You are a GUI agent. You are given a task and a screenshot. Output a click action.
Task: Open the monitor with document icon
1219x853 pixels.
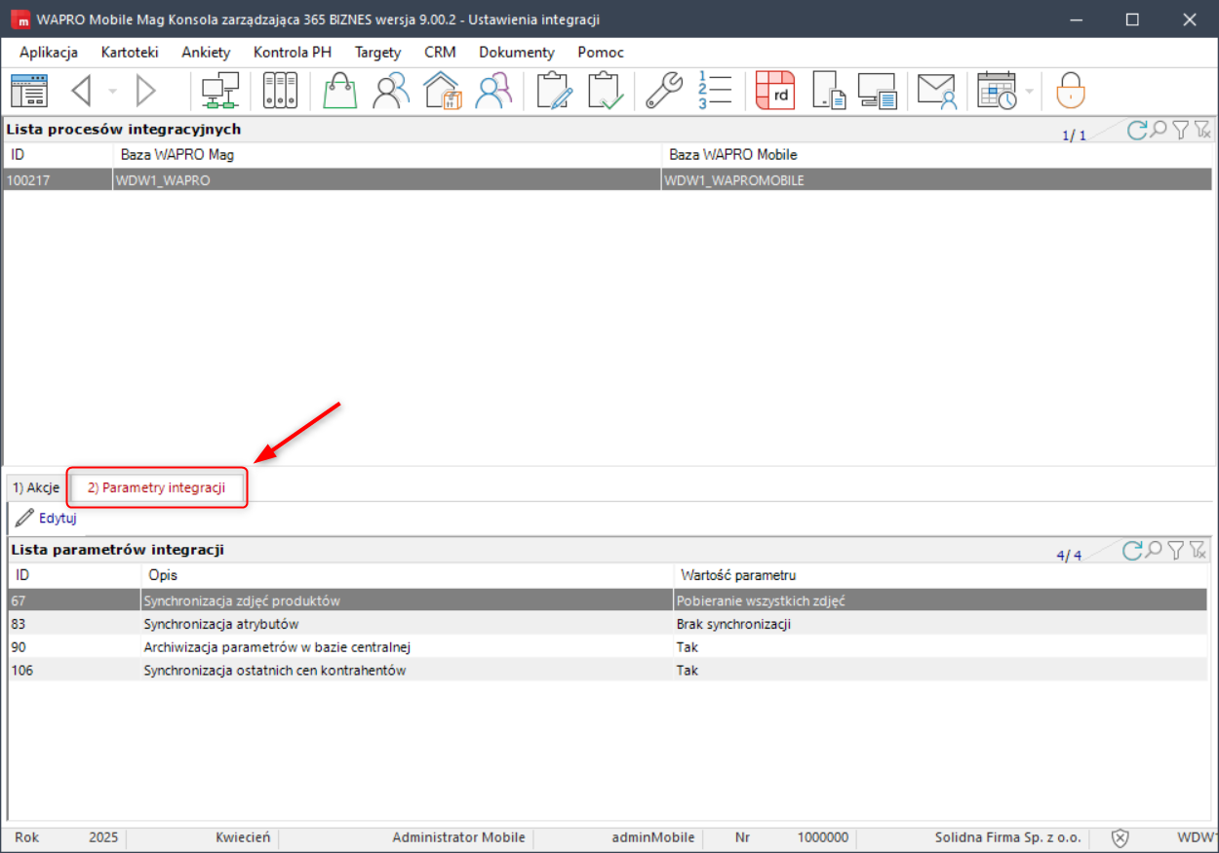pyautogui.click(x=878, y=91)
